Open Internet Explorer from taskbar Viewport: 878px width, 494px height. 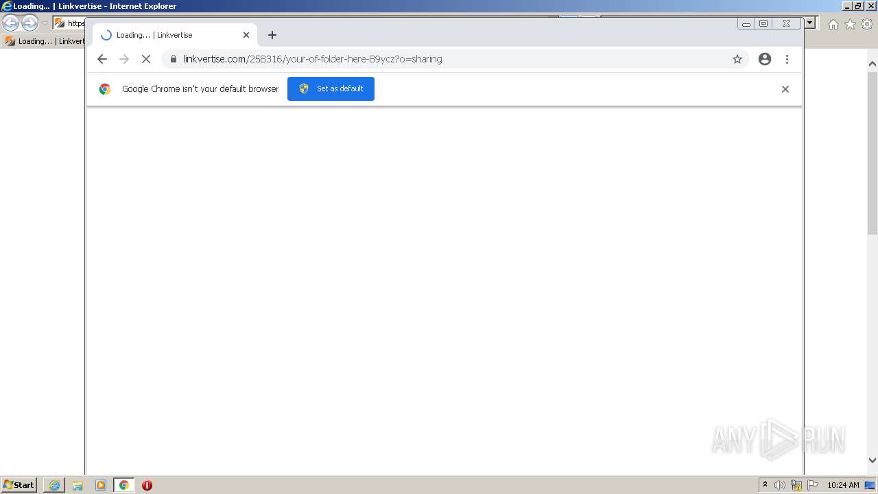click(x=54, y=485)
